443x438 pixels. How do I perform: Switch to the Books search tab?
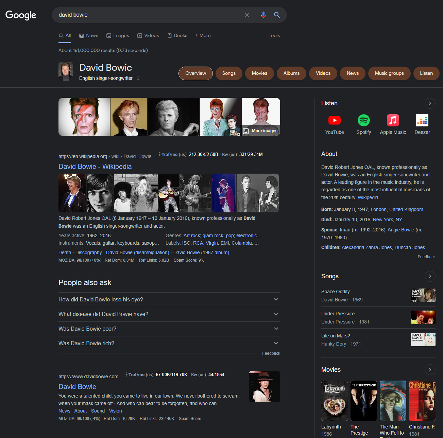[x=177, y=35]
